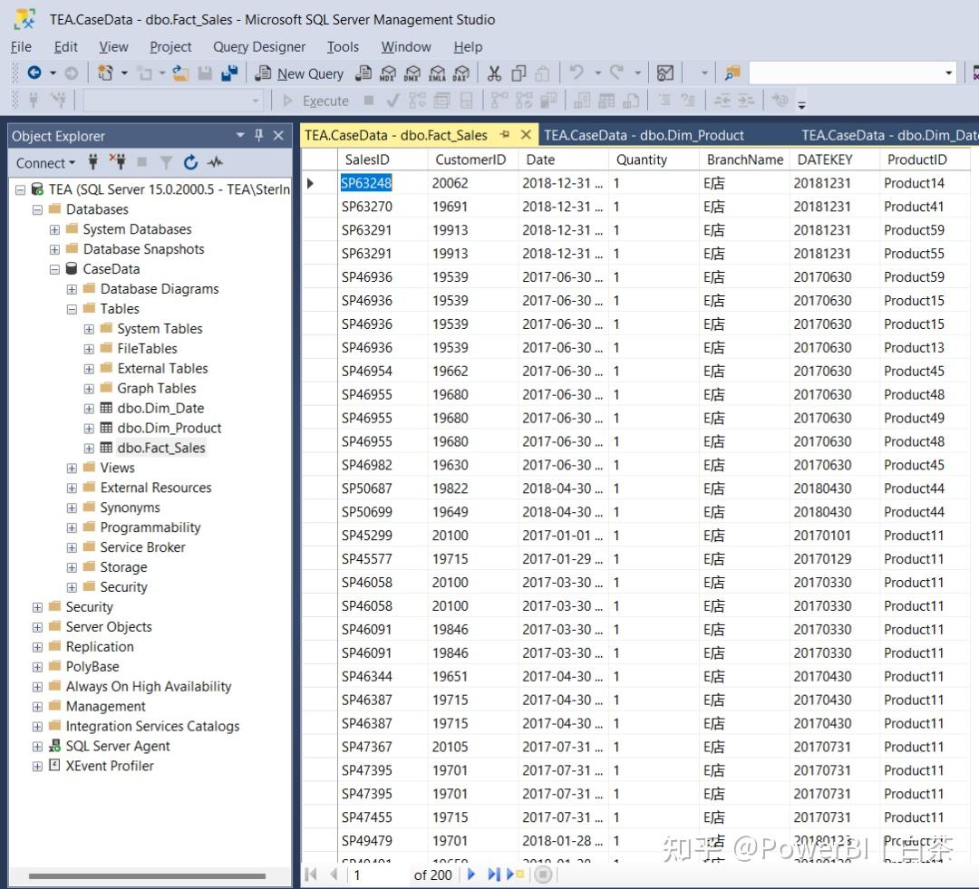The width and height of the screenshot is (979, 889).
Task: Click the Activity Monitor pulse icon
Action: 216,162
